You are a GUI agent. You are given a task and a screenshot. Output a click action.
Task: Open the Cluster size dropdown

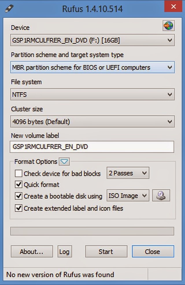point(92,122)
